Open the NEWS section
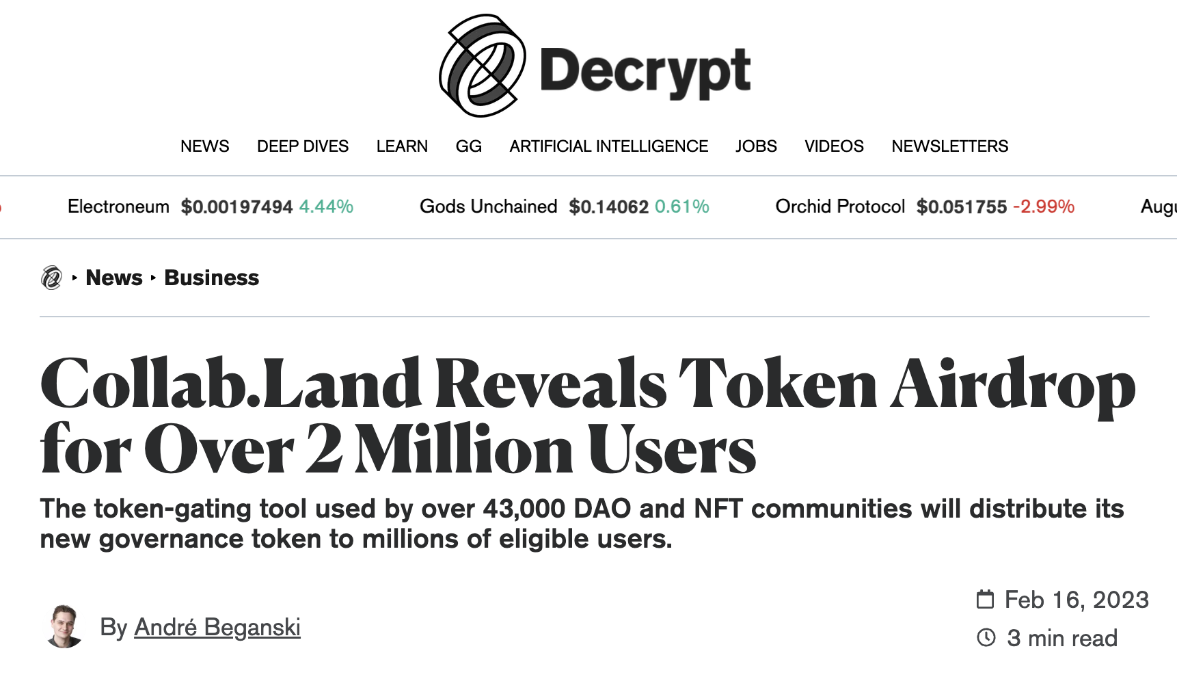1177x692 pixels. (x=204, y=146)
